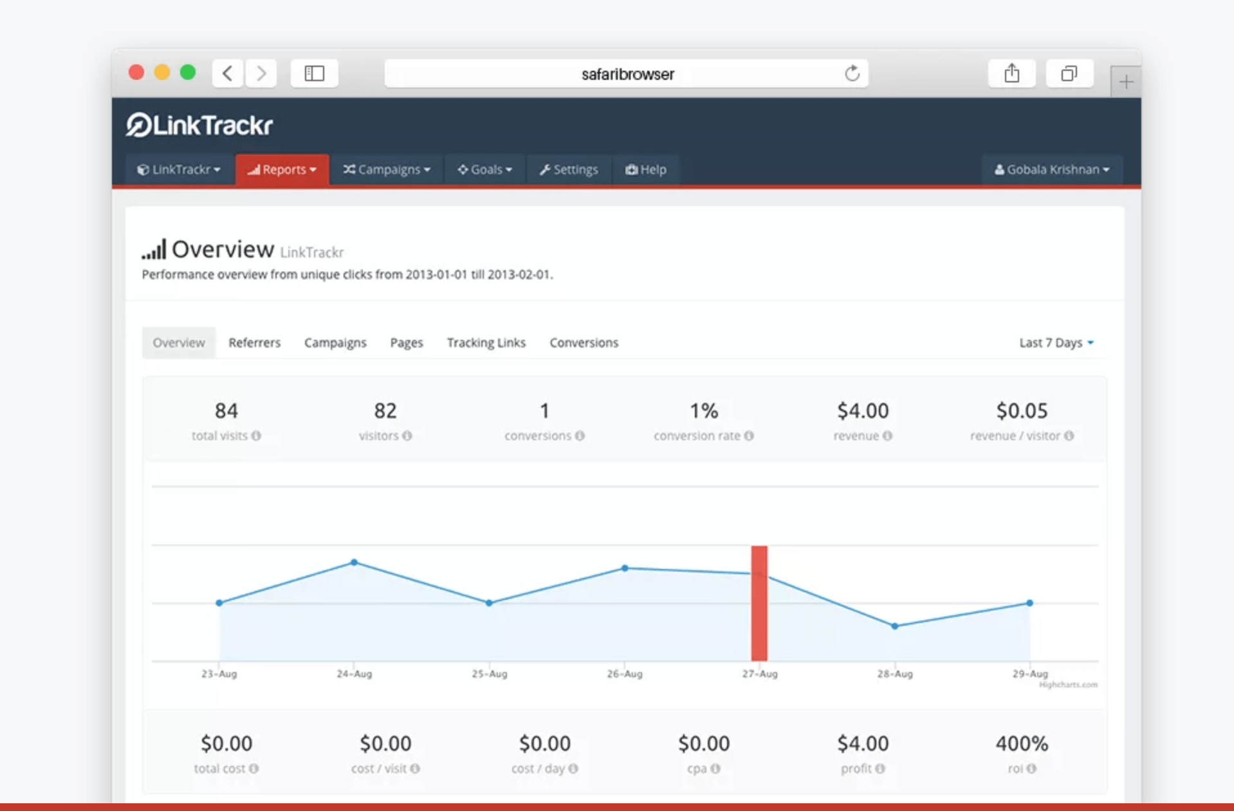Toggle the Safari sidebar button
The image size is (1234, 811).
click(x=314, y=73)
